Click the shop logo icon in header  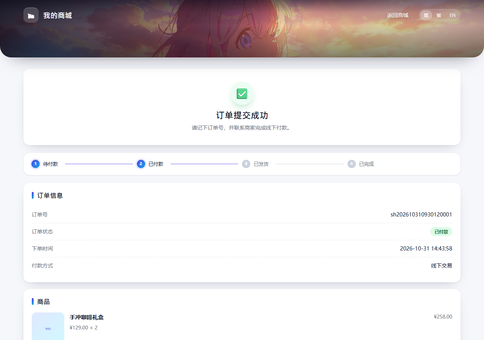[31, 15]
